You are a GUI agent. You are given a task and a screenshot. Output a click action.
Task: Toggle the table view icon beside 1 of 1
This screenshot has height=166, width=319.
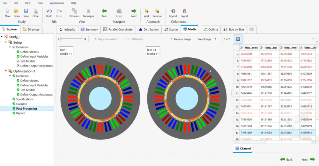[238, 39]
